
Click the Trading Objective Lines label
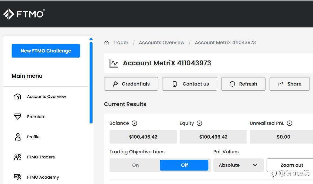point(137,152)
